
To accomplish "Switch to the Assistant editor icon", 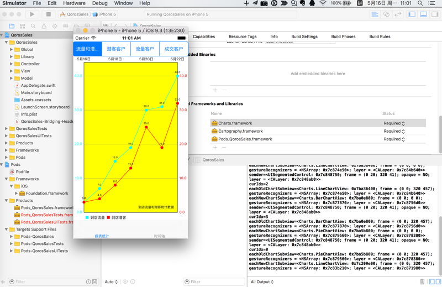I will coord(386,14).
